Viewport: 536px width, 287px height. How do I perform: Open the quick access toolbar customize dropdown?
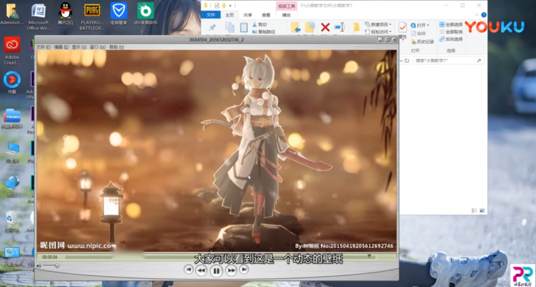230,5
